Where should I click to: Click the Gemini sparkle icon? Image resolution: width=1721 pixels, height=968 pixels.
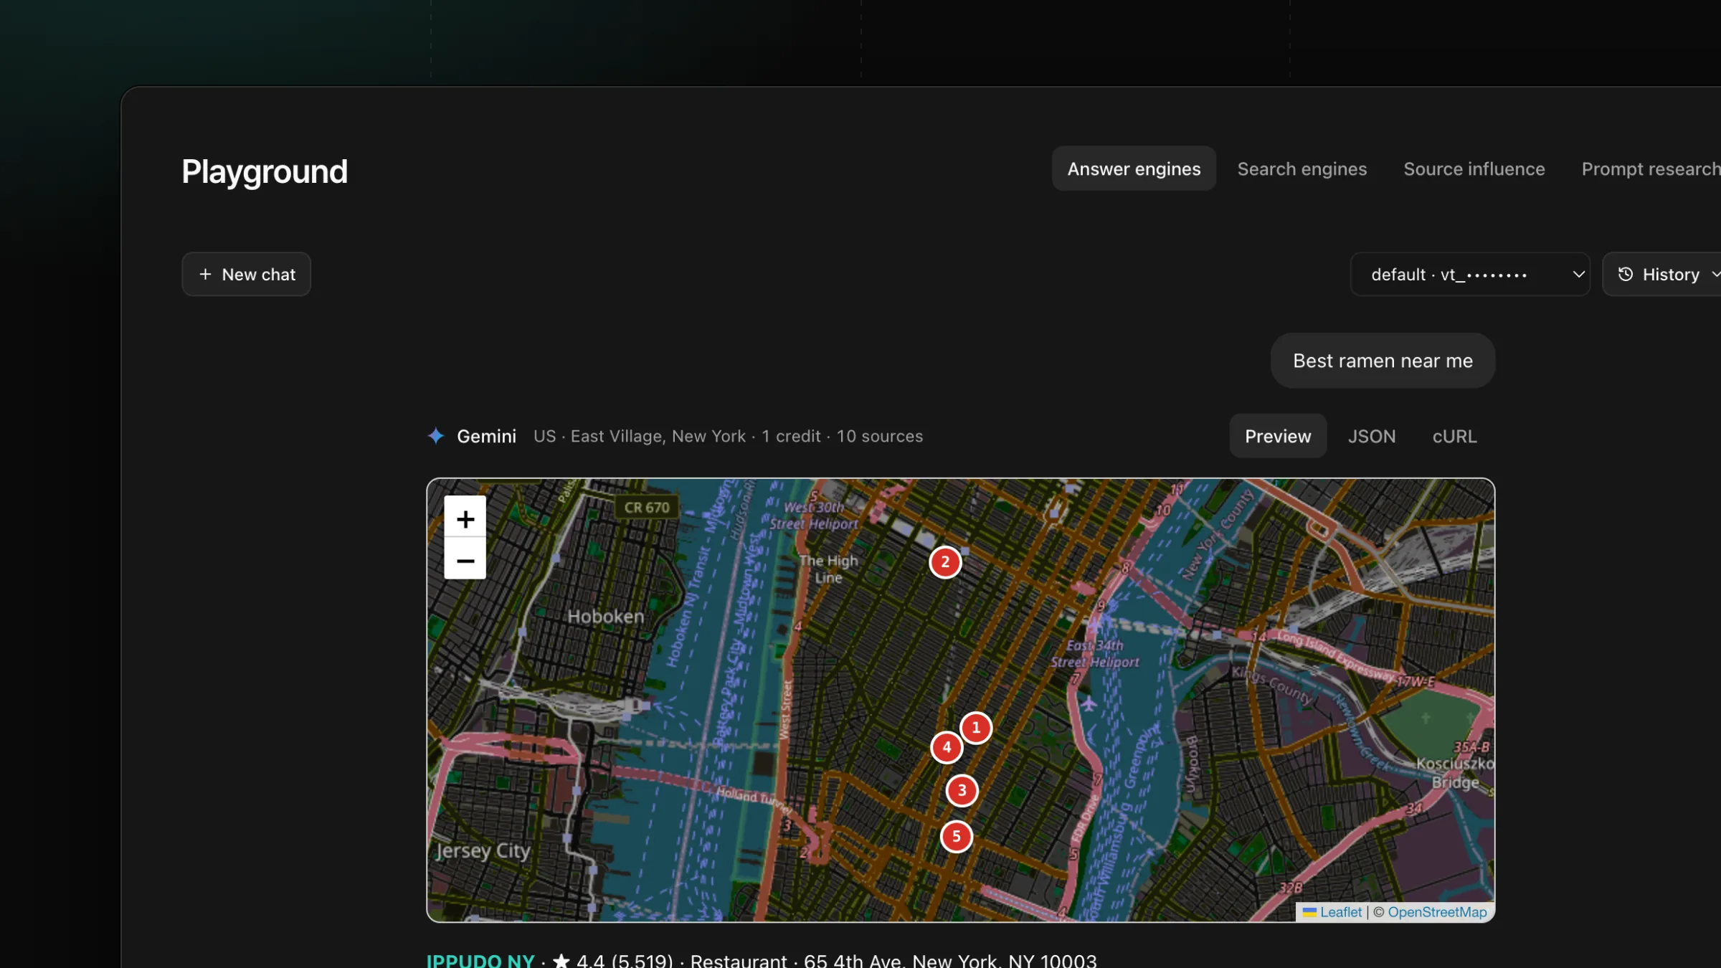point(436,436)
